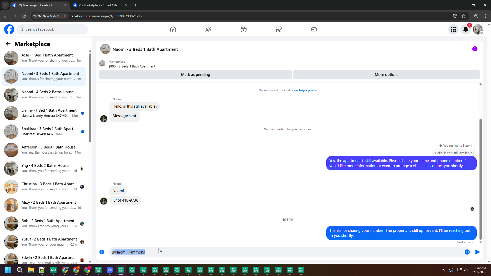Open conversation information icon
491x276 pixels.
click(x=475, y=49)
